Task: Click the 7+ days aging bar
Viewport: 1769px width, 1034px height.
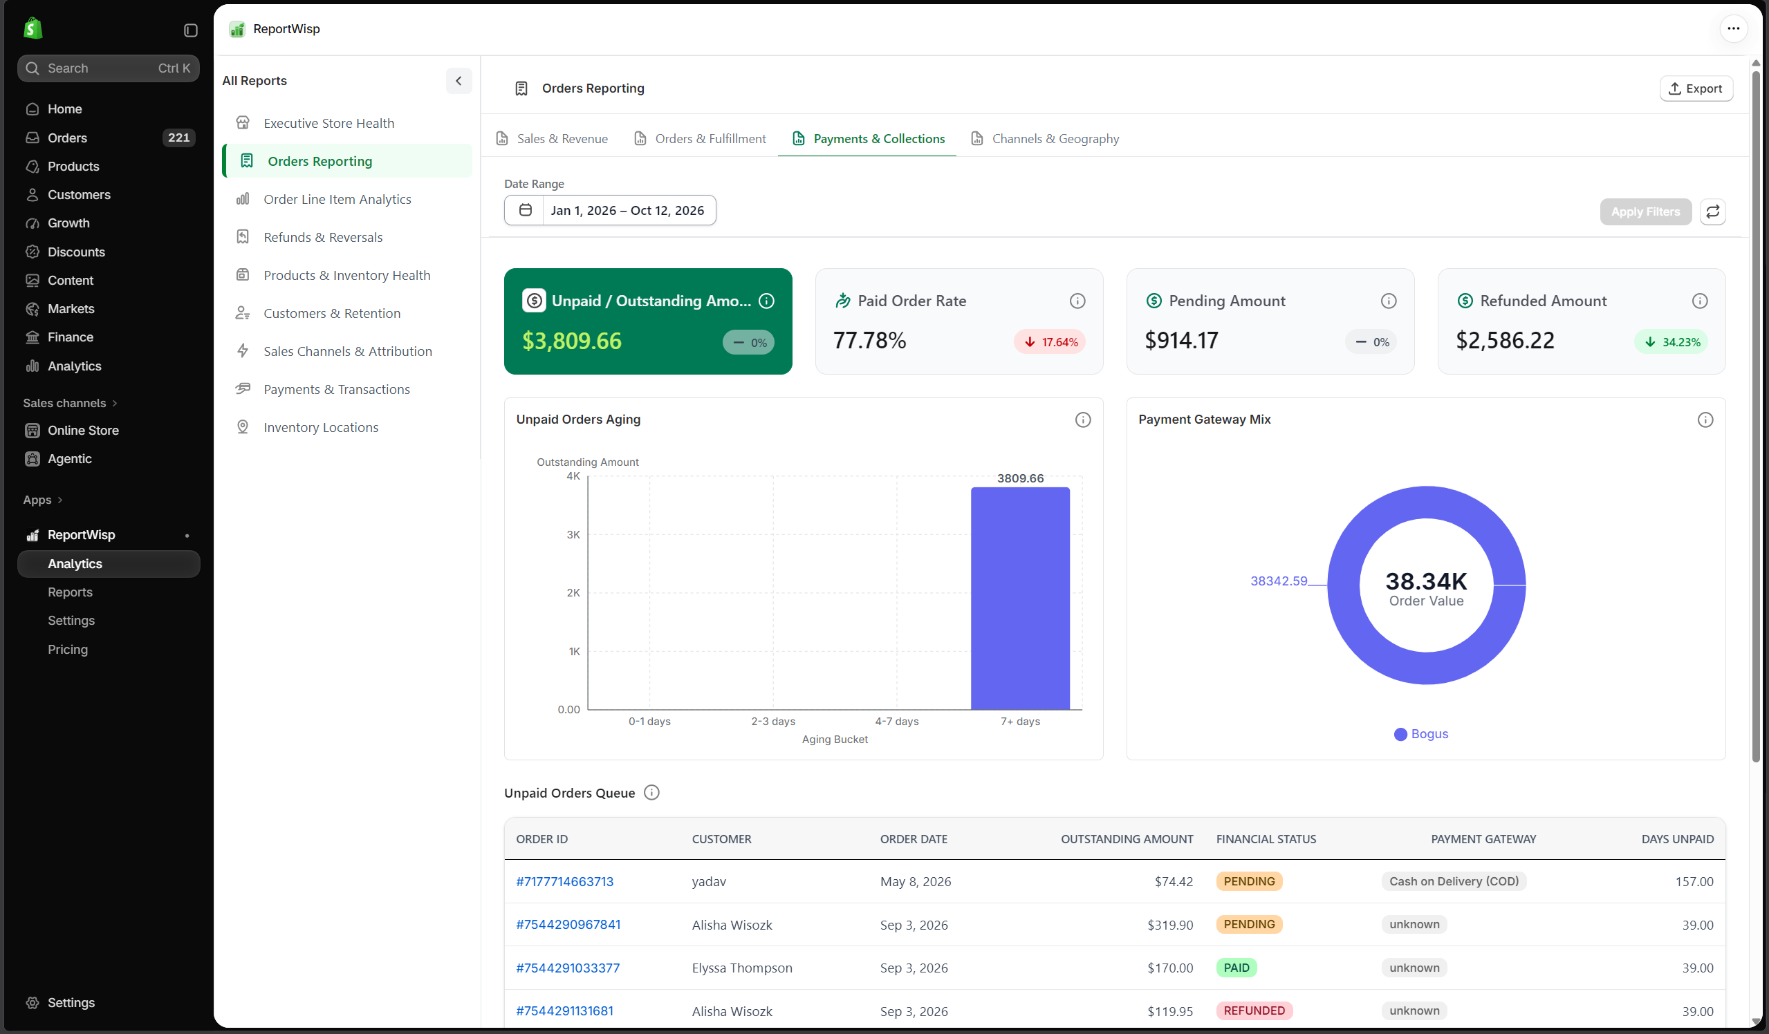Action: click(1020, 599)
